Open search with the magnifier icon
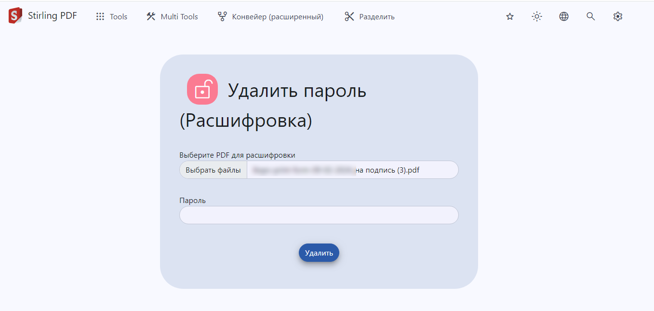This screenshot has width=654, height=311. [591, 17]
